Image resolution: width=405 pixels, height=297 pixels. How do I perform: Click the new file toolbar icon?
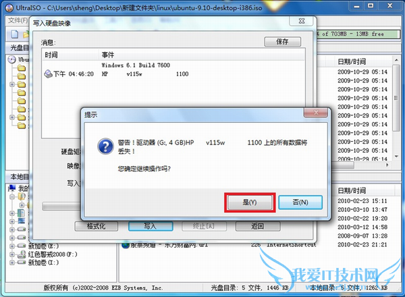click(x=14, y=34)
